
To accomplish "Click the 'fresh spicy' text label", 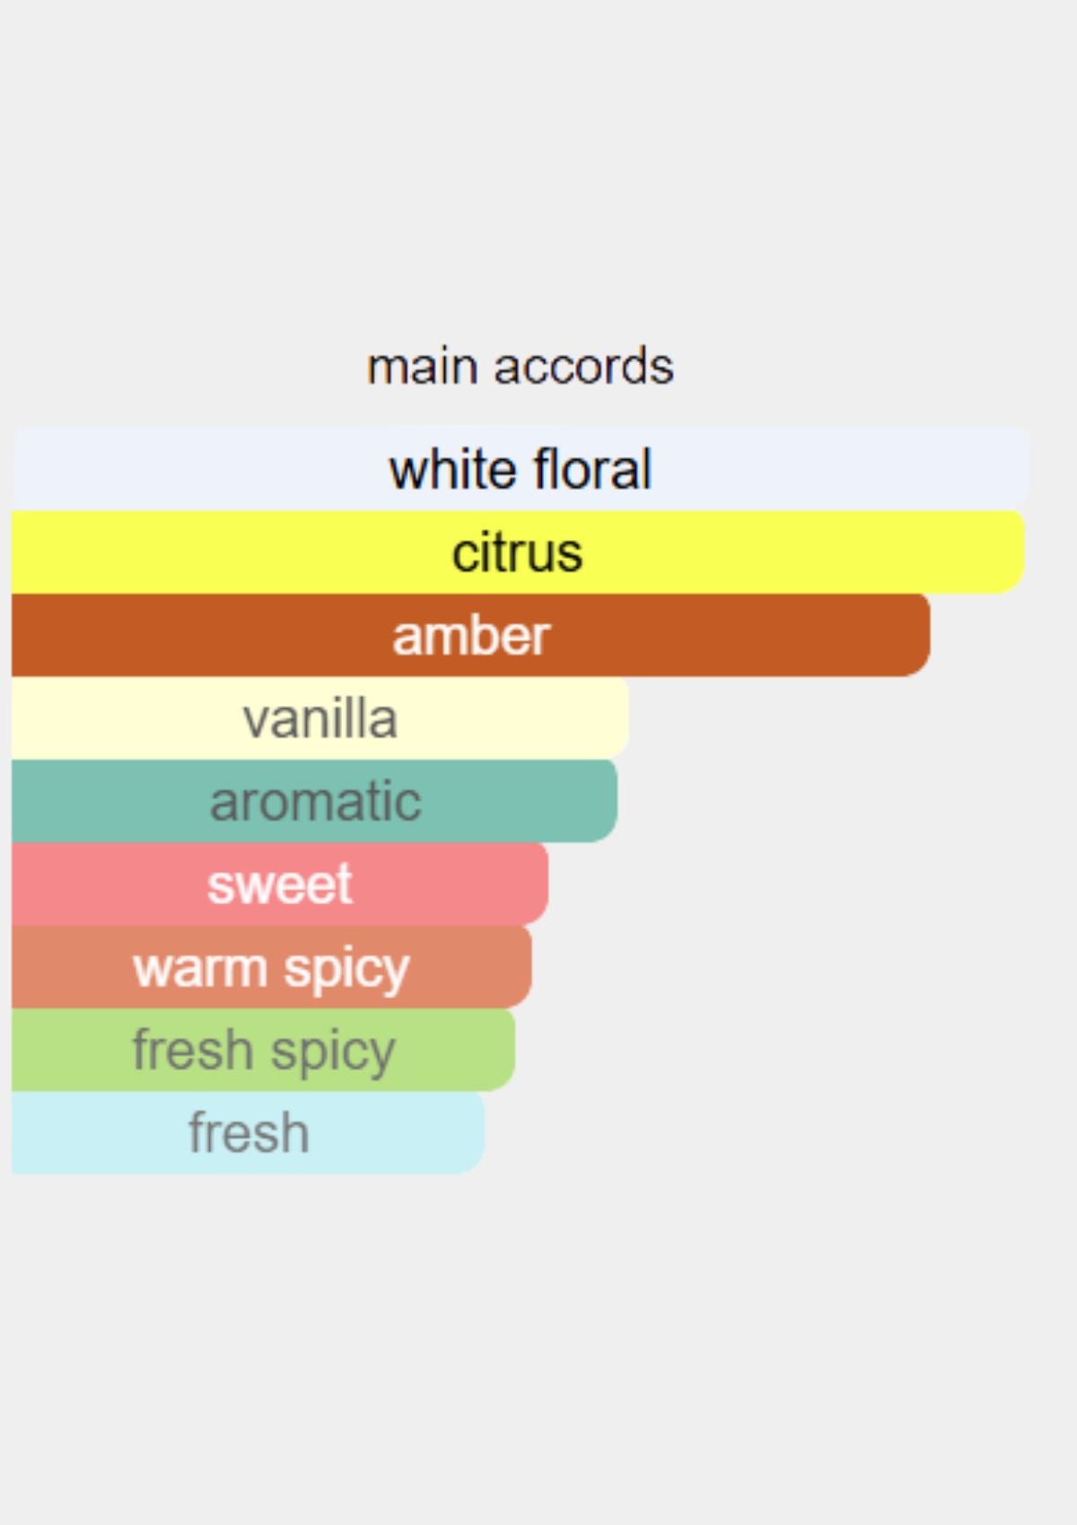I will click(264, 1051).
